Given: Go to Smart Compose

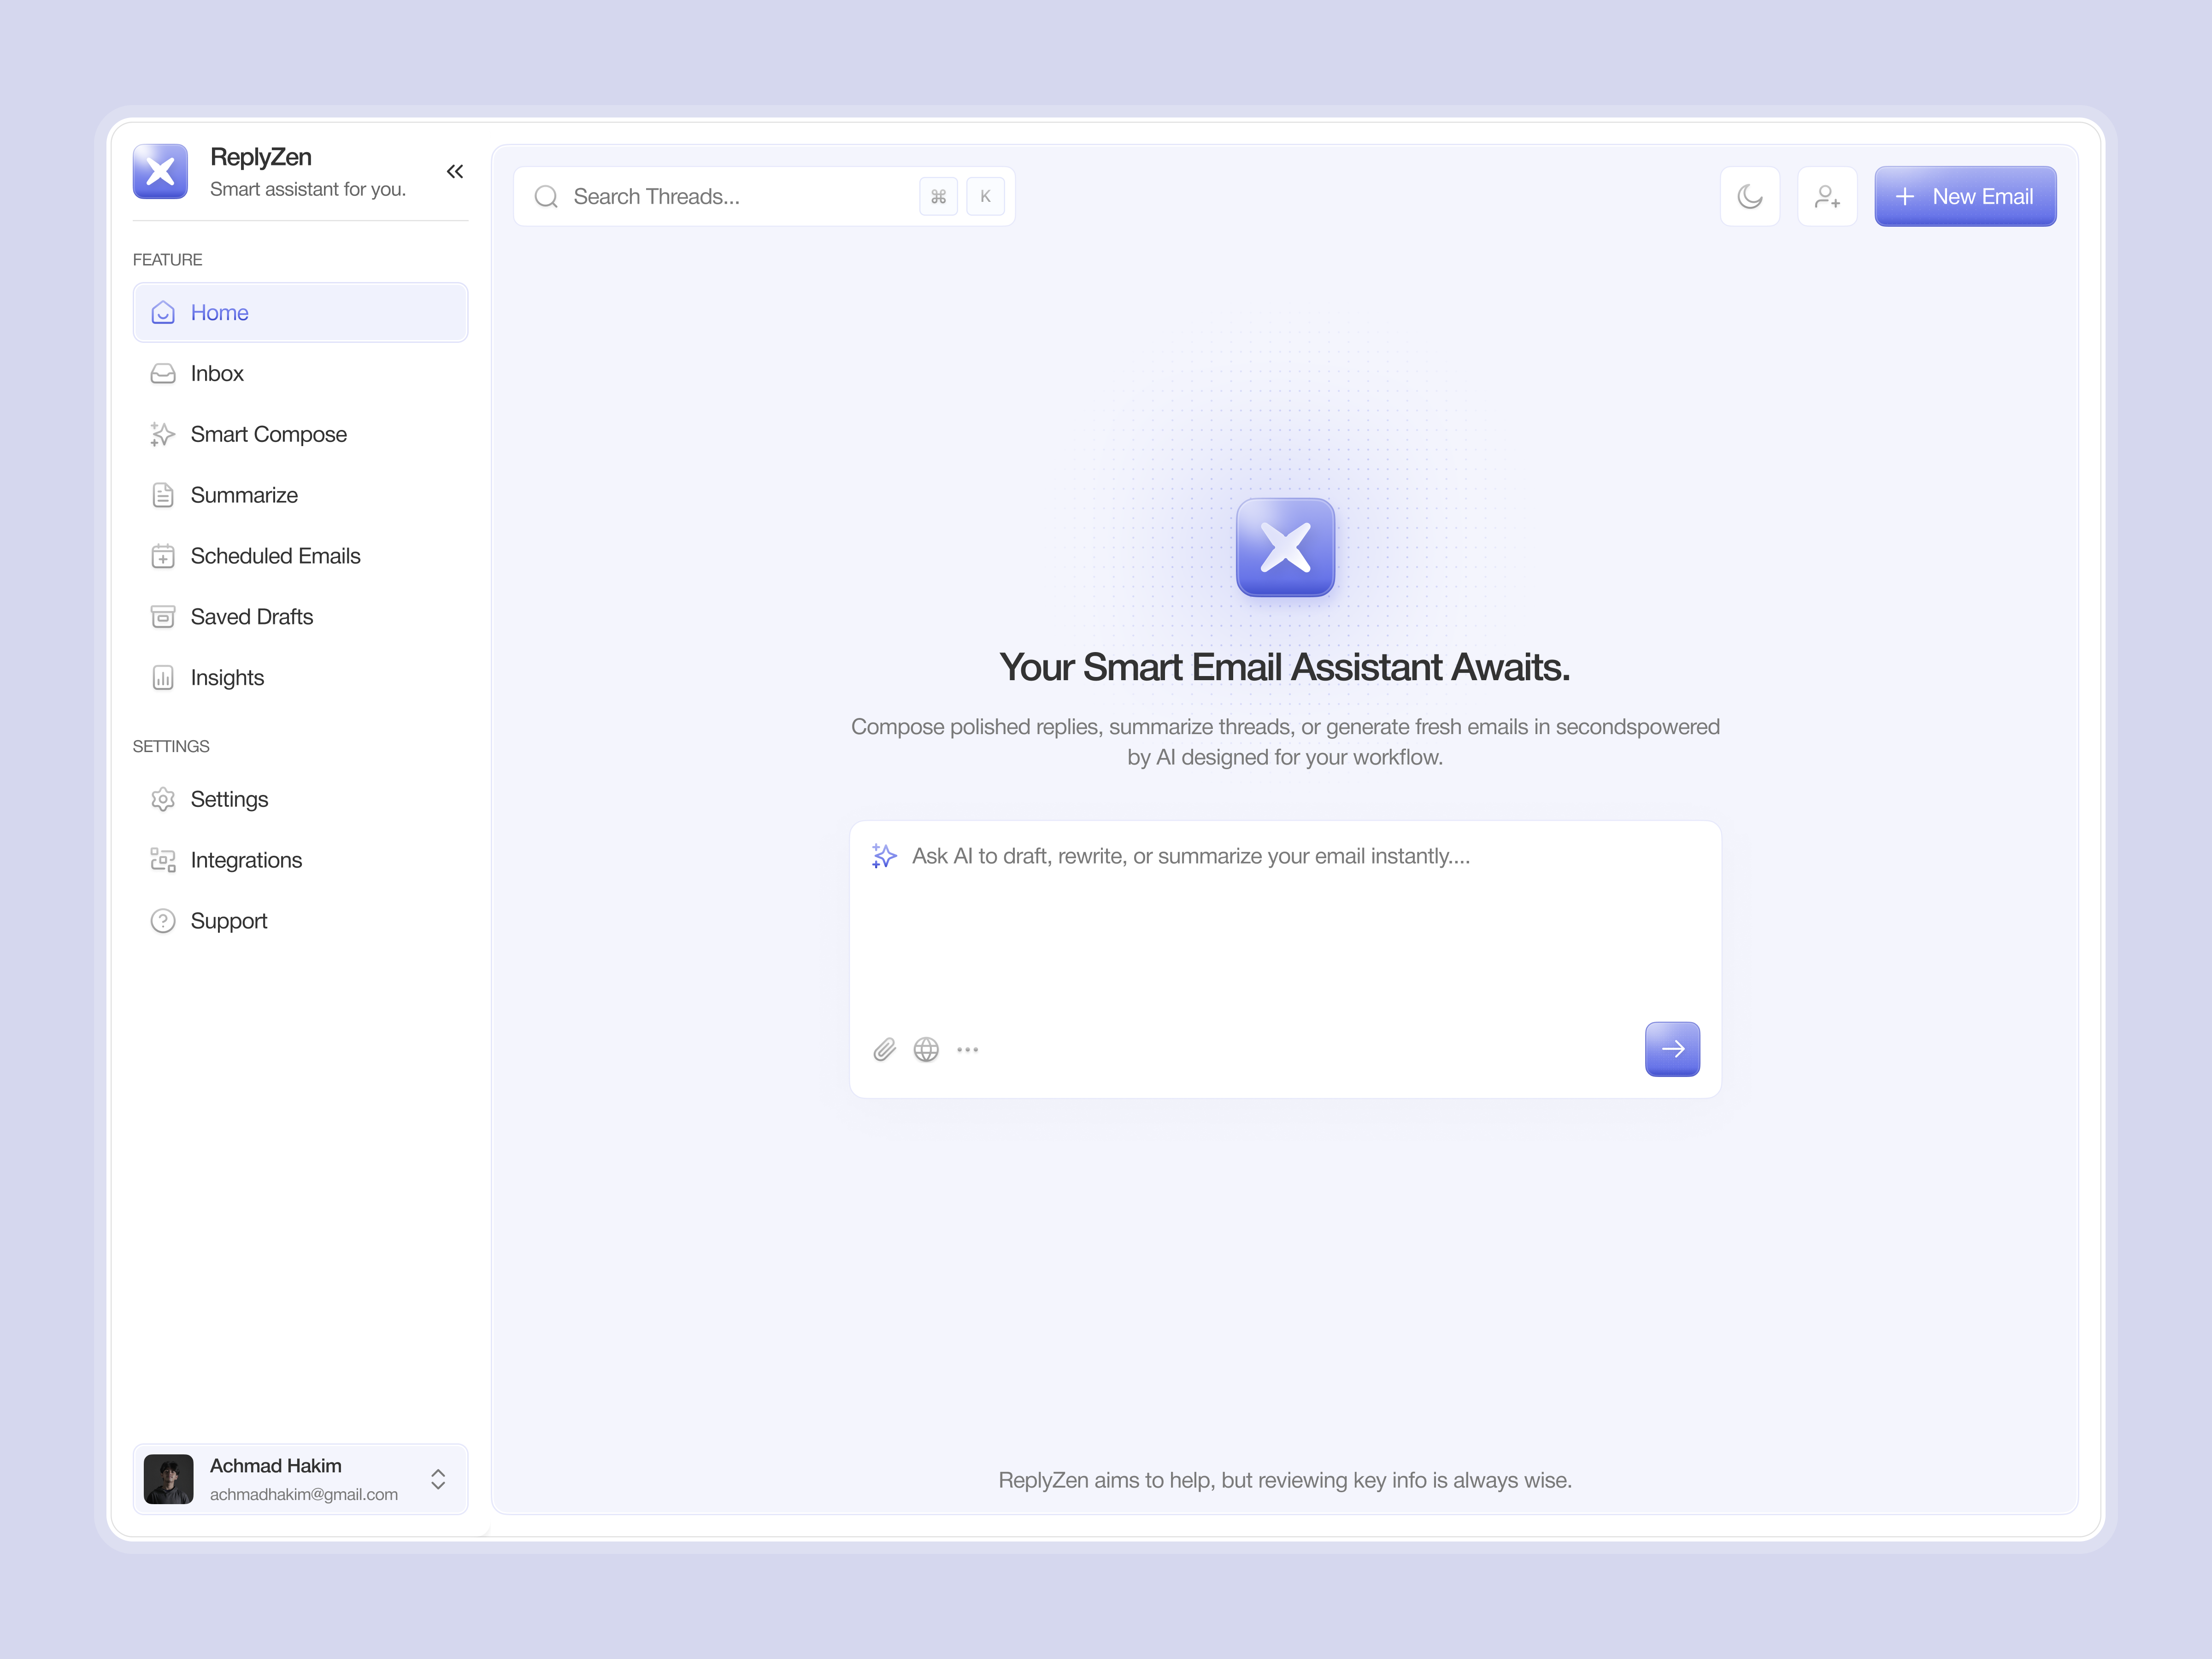Looking at the screenshot, I should pyautogui.click(x=268, y=434).
